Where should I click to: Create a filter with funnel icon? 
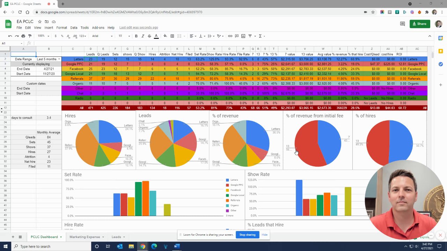point(250,36)
